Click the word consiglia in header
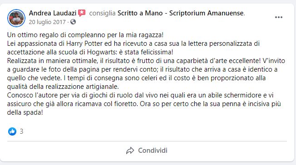The height and width of the screenshot is (165, 296). tap(102, 13)
